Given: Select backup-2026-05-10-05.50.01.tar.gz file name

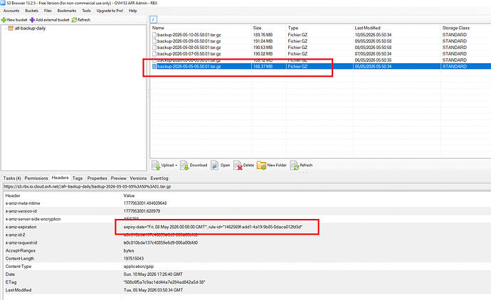Looking at the screenshot, I should click(189, 35).
